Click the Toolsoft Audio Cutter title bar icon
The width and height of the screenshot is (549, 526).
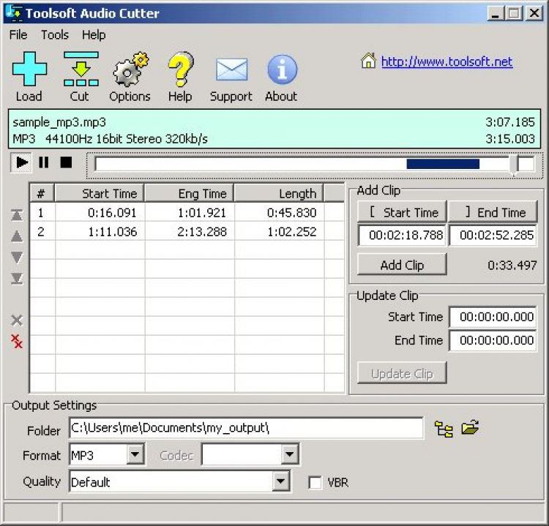click(x=14, y=13)
